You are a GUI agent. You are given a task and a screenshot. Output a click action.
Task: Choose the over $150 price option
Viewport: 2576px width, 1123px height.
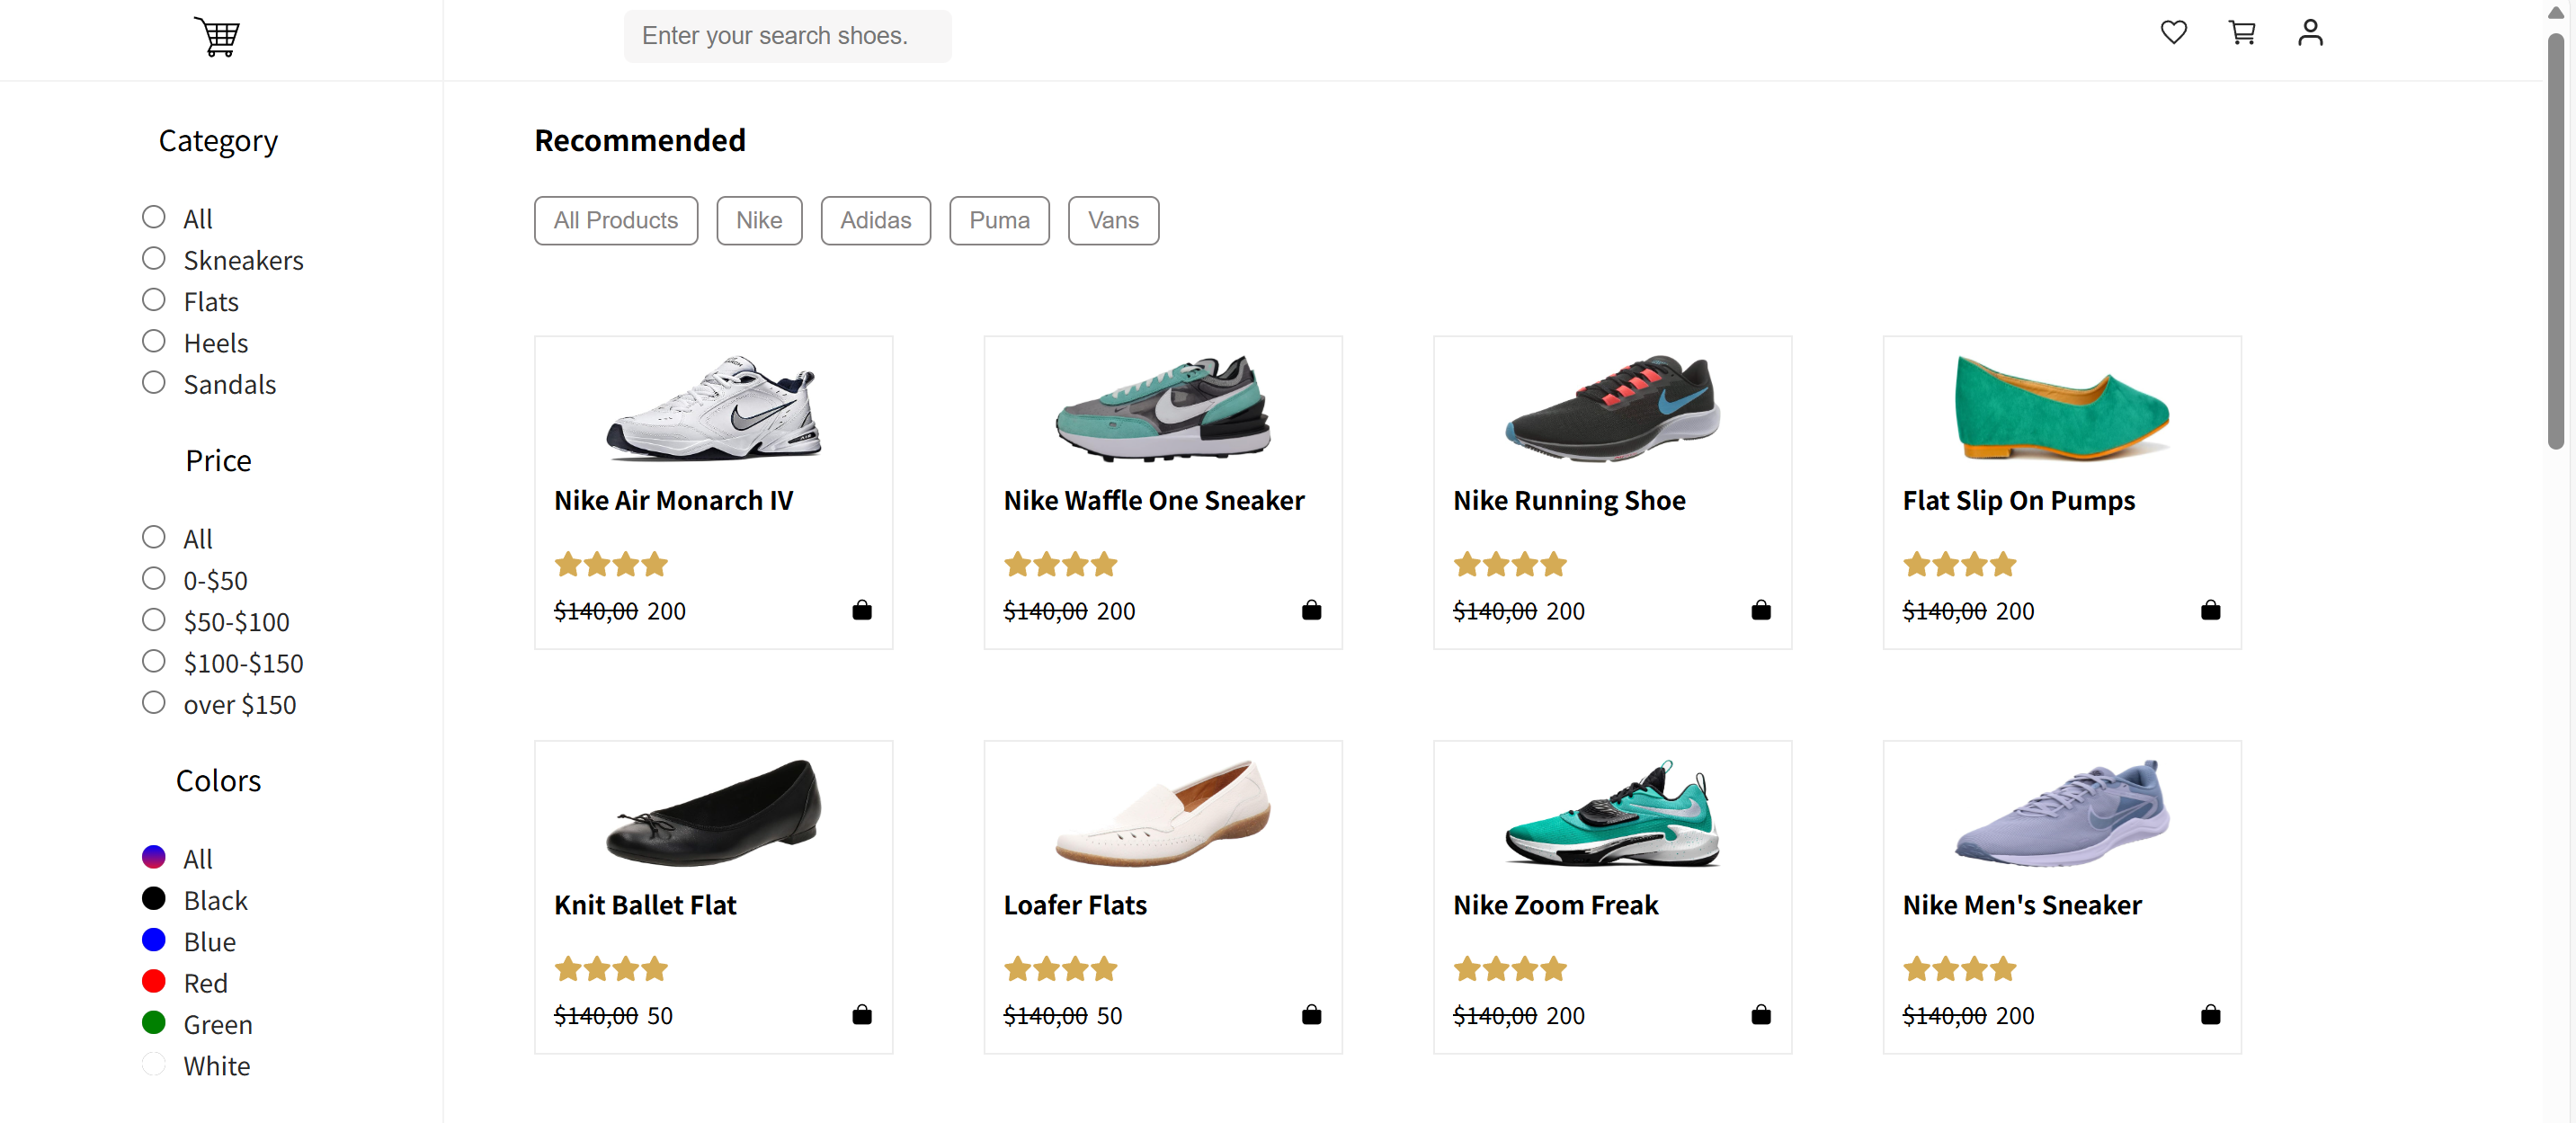coord(153,703)
